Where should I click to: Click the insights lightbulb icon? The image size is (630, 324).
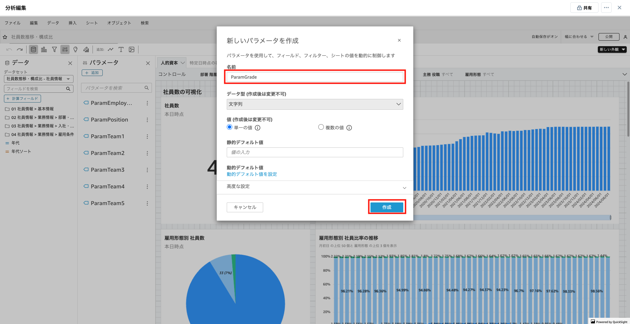(75, 49)
